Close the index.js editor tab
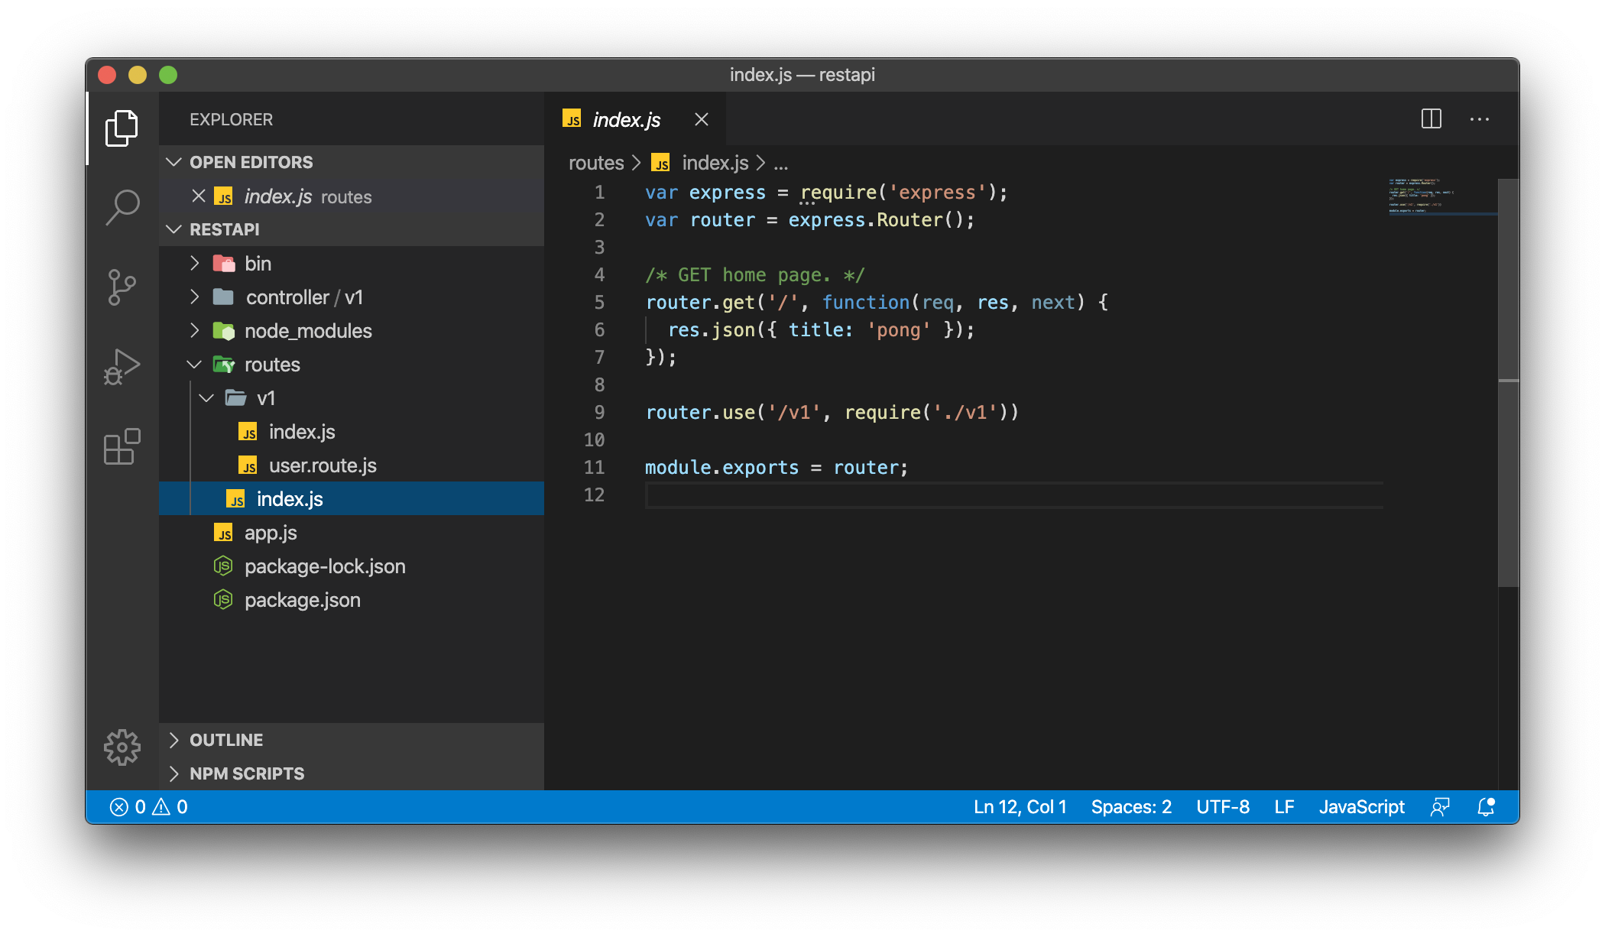Viewport: 1605px width, 937px height. 701,120
